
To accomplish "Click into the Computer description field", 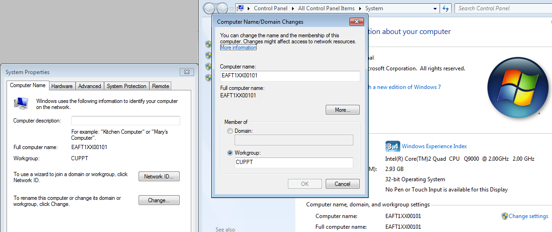I will (126, 121).
